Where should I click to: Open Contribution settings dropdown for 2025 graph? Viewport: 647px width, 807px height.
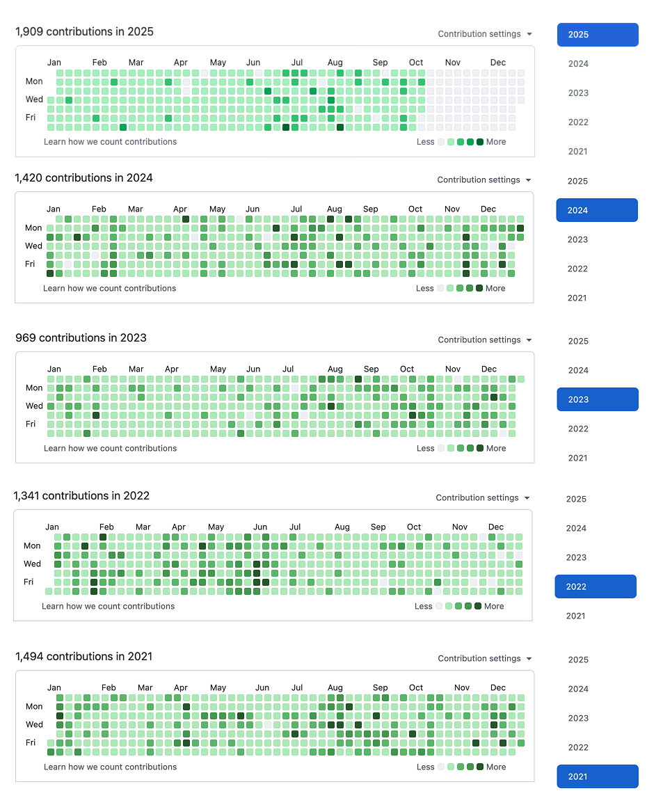click(484, 34)
